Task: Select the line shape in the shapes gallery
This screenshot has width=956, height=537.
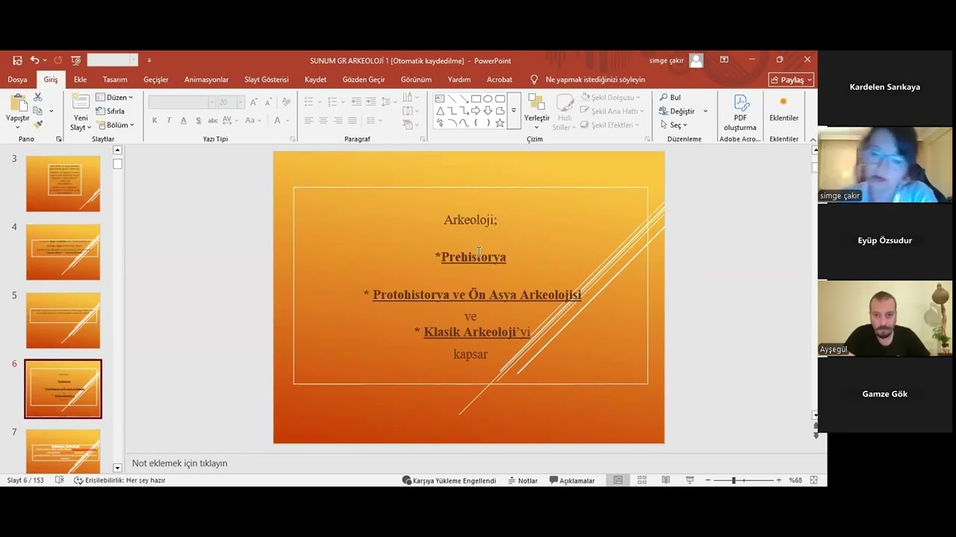Action: click(x=452, y=98)
